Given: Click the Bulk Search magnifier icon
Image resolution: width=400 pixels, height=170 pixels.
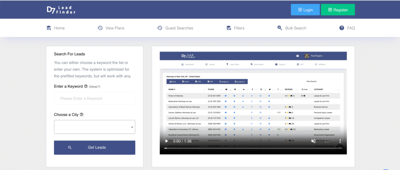Looking at the screenshot, I should click(x=280, y=28).
